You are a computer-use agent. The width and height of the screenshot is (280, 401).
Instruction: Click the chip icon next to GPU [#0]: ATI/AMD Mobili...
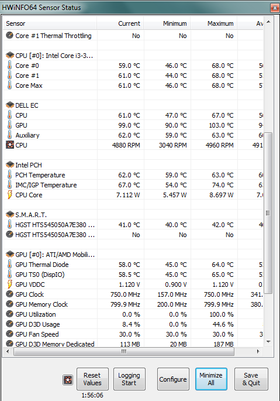tap(10, 254)
